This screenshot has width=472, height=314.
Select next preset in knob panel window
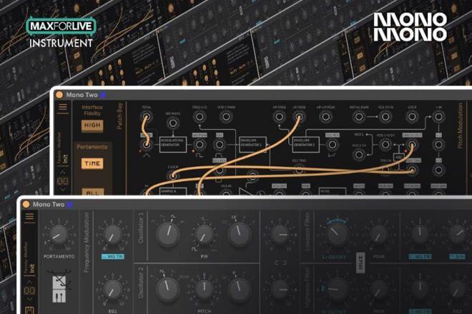tap(29, 299)
